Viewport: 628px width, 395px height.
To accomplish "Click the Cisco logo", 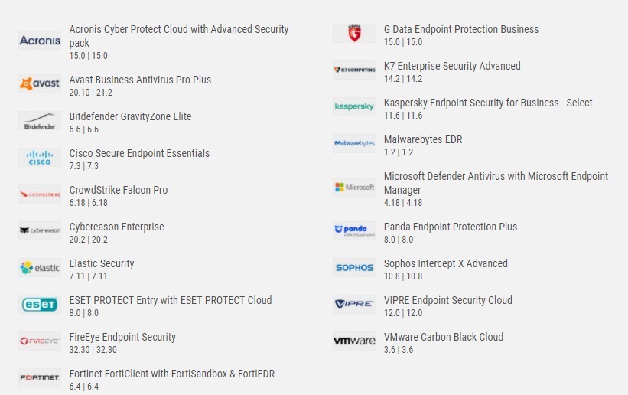I will [x=40, y=158].
